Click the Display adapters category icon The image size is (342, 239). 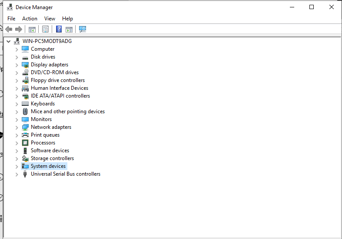[25, 65]
